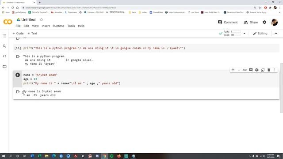Viewport: 283px width, 159px height.
Task: Open the Windows notification center
Action: point(278,156)
